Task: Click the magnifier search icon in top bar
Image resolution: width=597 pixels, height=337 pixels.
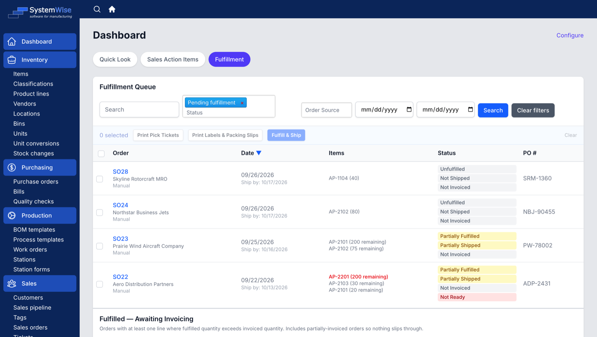Action: pos(97,9)
